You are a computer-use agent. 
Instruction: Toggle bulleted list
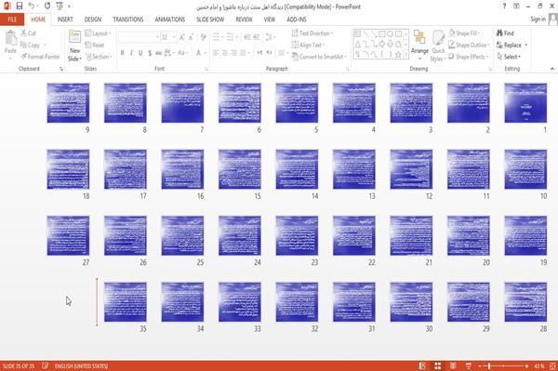(x=216, y=37)
